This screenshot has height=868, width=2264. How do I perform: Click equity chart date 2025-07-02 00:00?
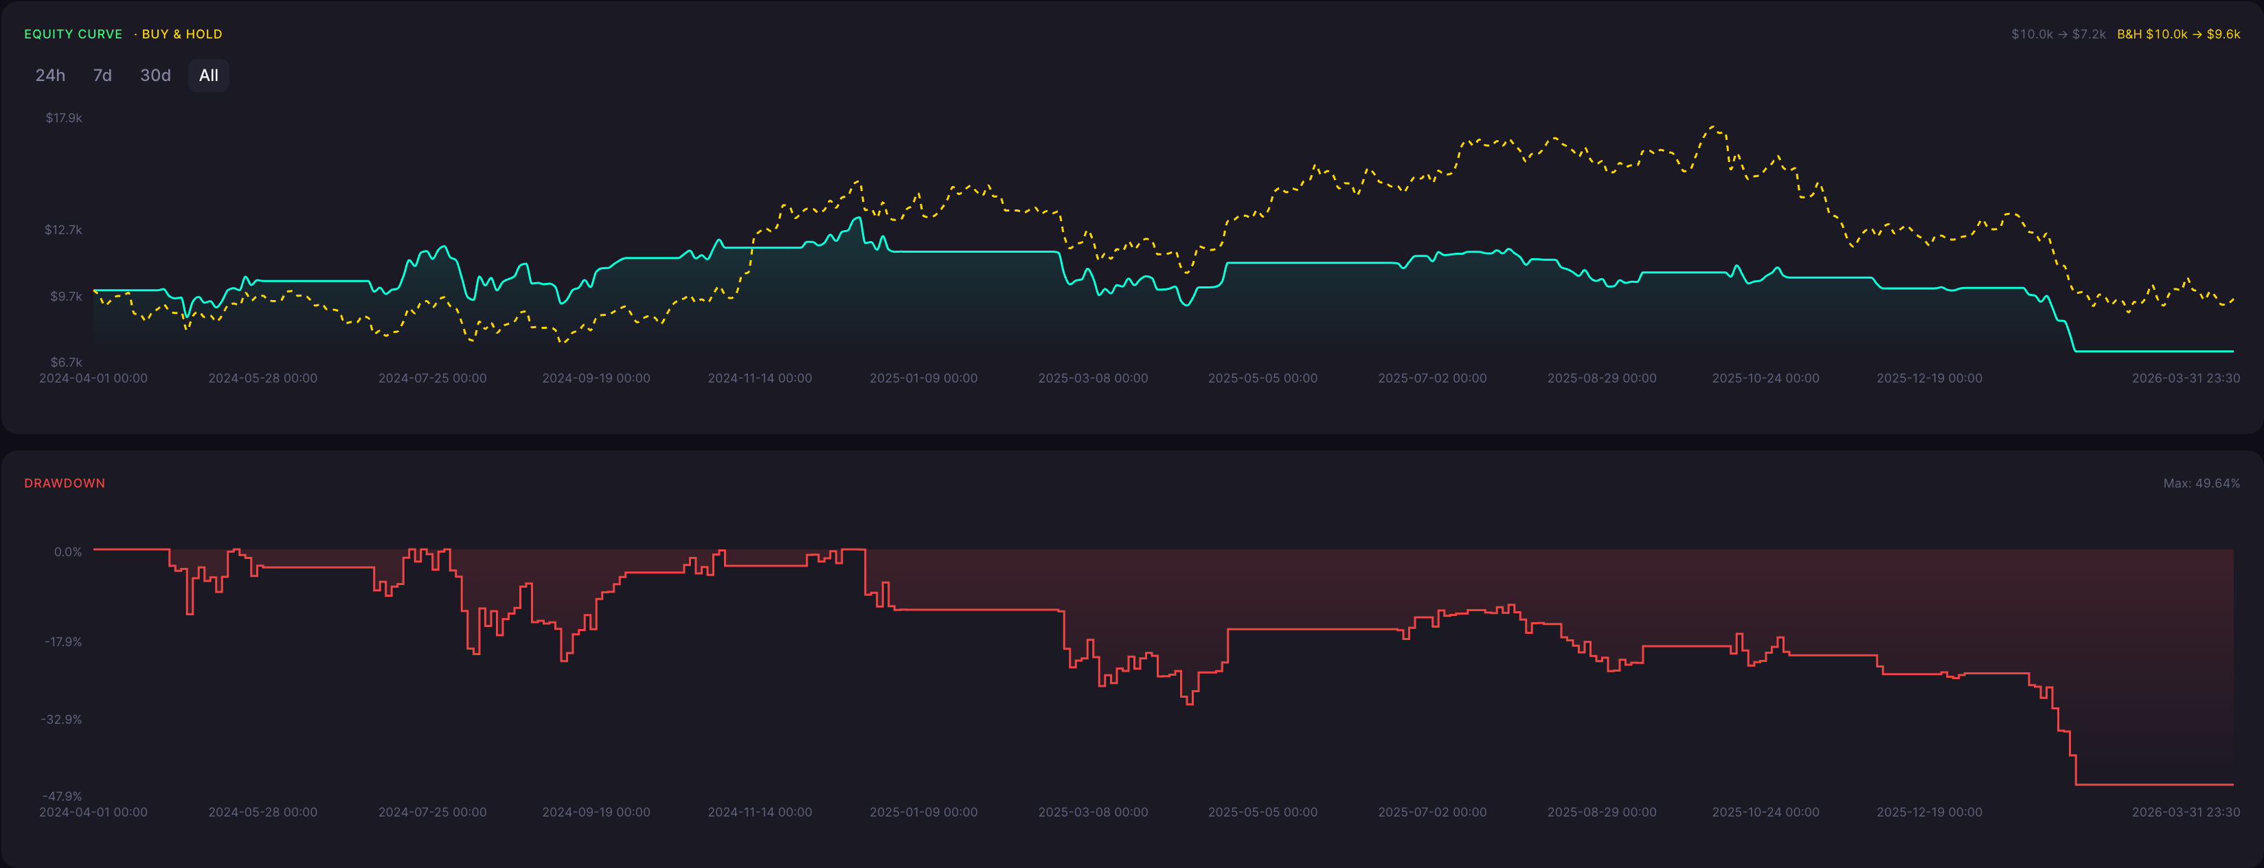1433,378
